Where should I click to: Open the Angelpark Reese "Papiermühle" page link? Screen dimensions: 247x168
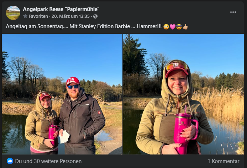tap(61, 9)
